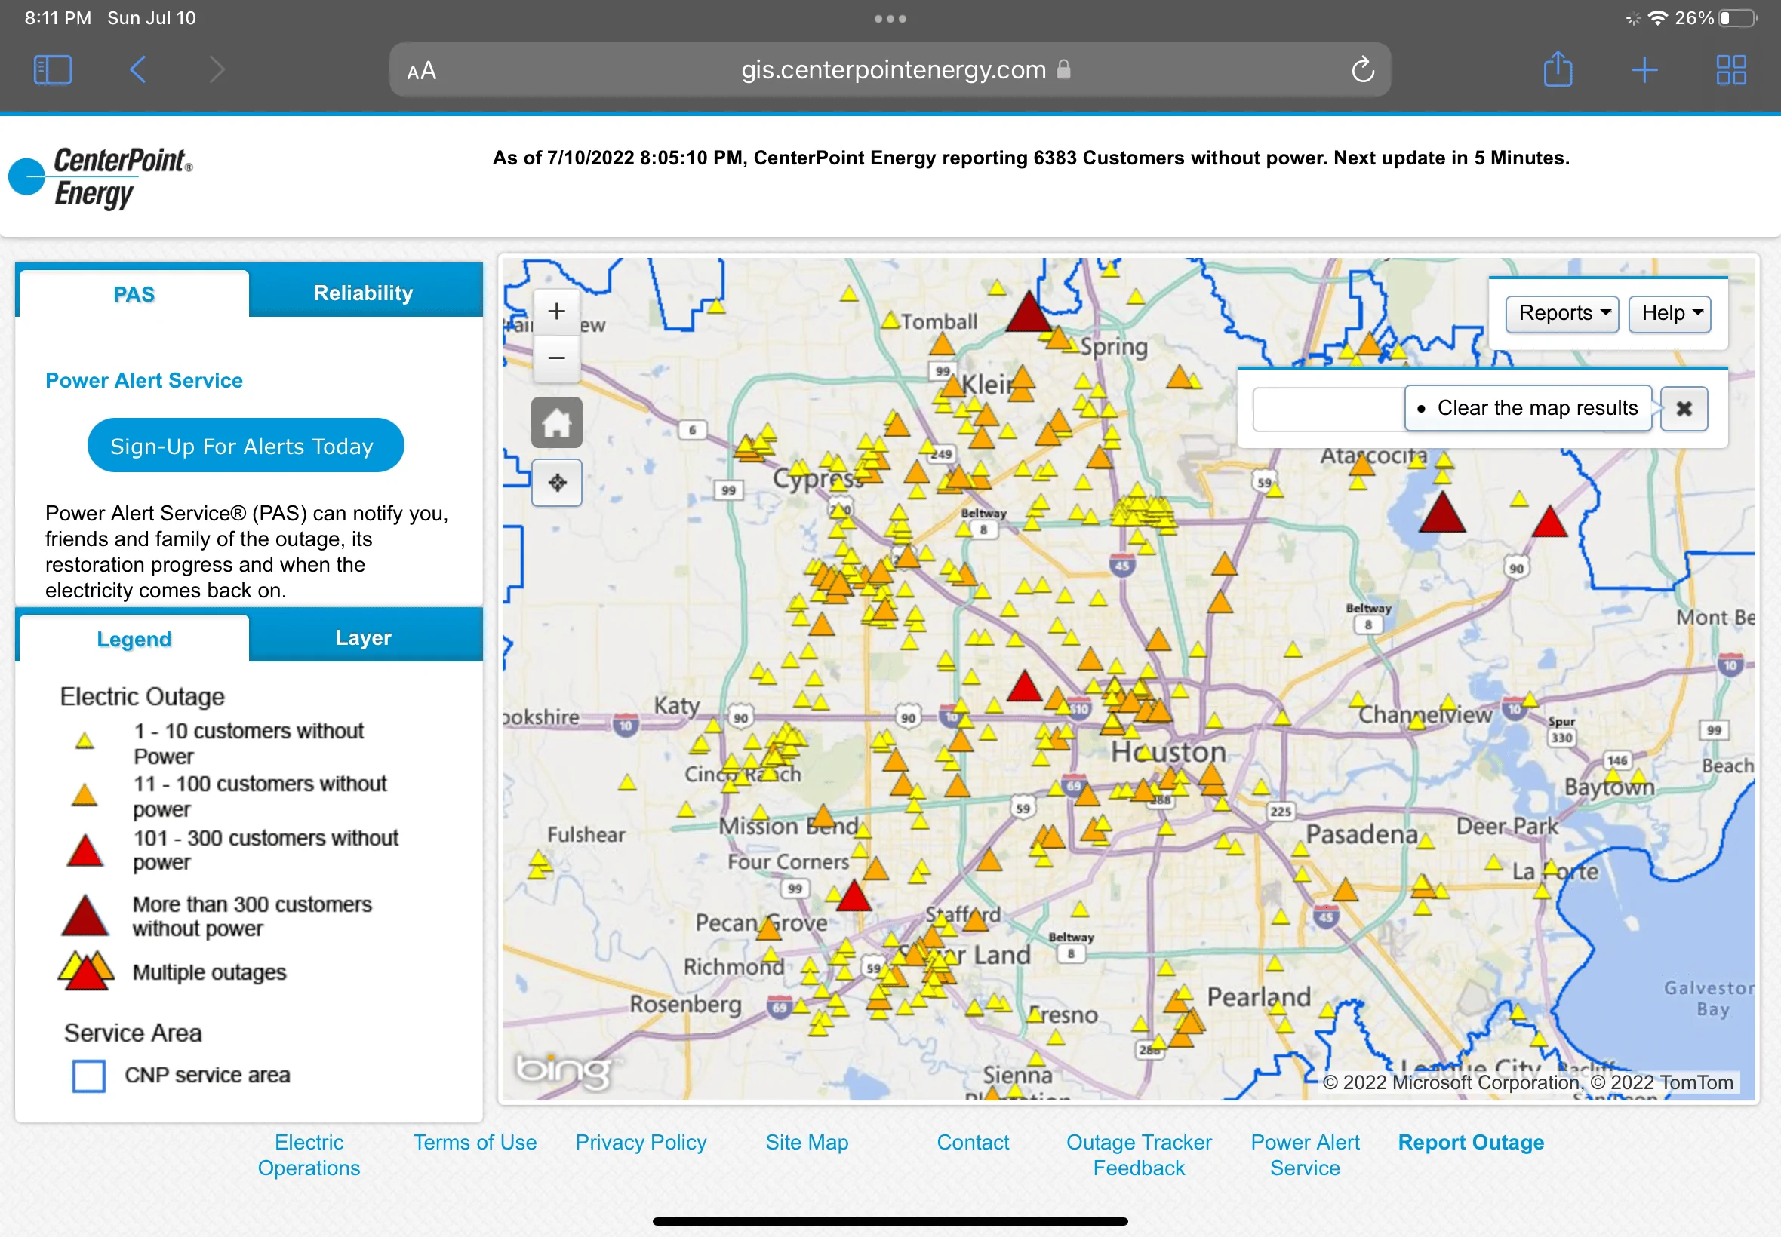Viewport: 1781px width, 1237px height.
Task: Open the Contact link
Action: [973, 1143]
